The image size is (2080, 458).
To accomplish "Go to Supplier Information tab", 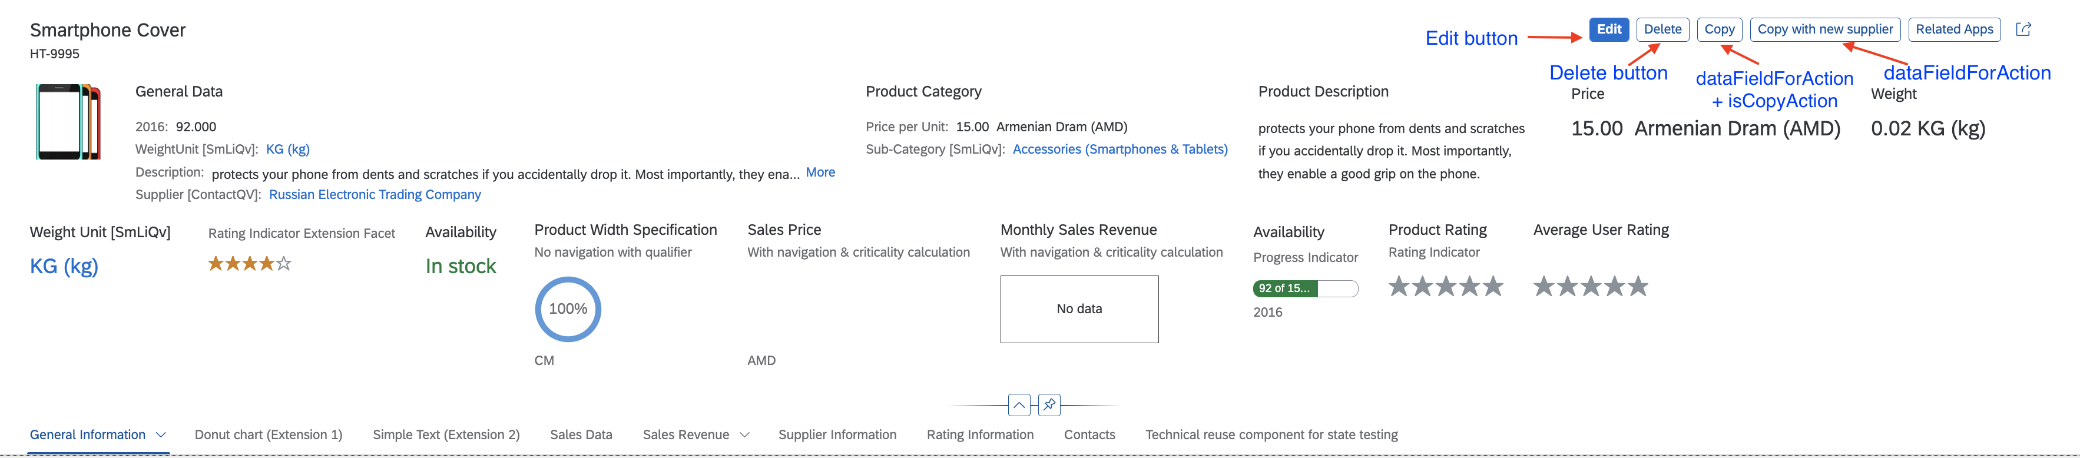I will pos(837,434).
